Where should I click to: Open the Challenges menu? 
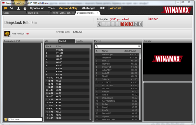click(89, 8)
